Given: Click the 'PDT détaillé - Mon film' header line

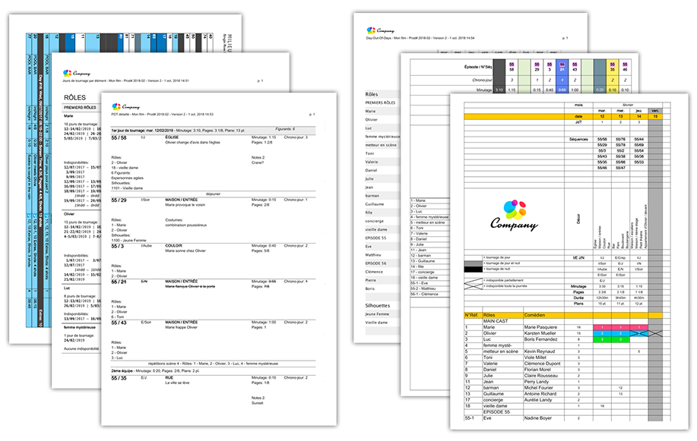Looking at the screenshot, I should click(x=162, y=114).
